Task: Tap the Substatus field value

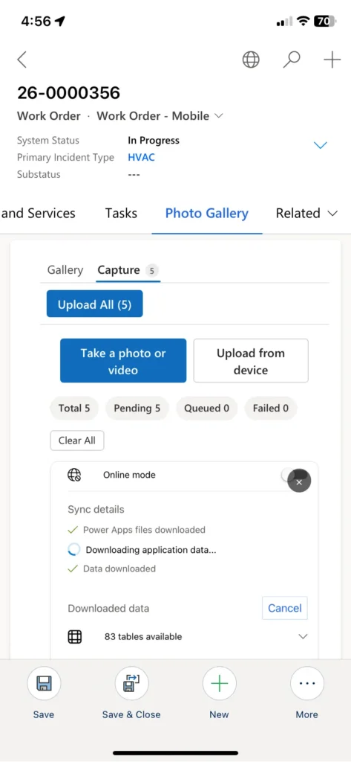Action: pyautogui.click(x=134, y=174)
